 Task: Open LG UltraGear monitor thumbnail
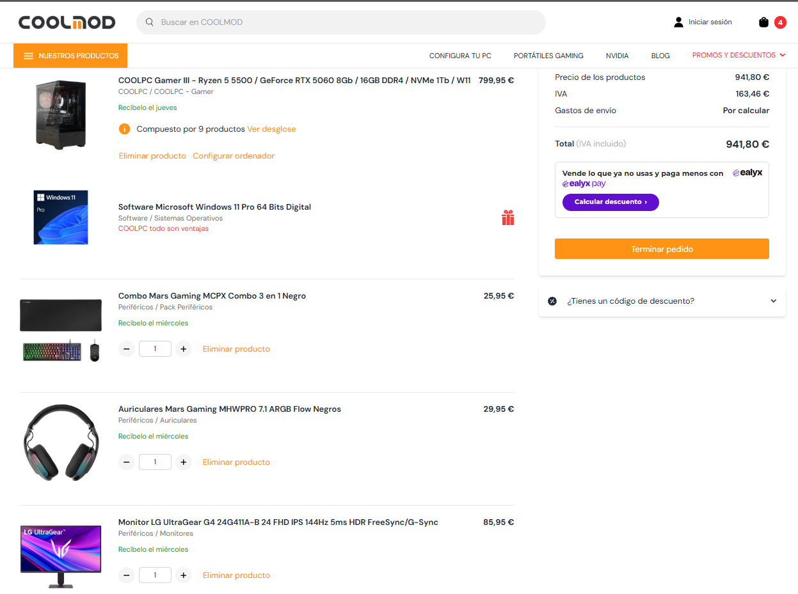coord(61,556)
